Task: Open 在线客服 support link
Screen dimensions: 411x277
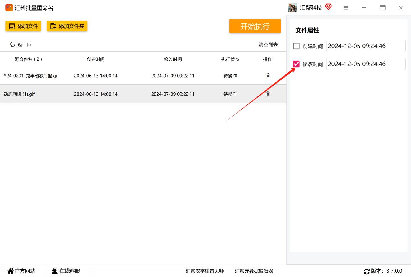Action: coord(66,271)
